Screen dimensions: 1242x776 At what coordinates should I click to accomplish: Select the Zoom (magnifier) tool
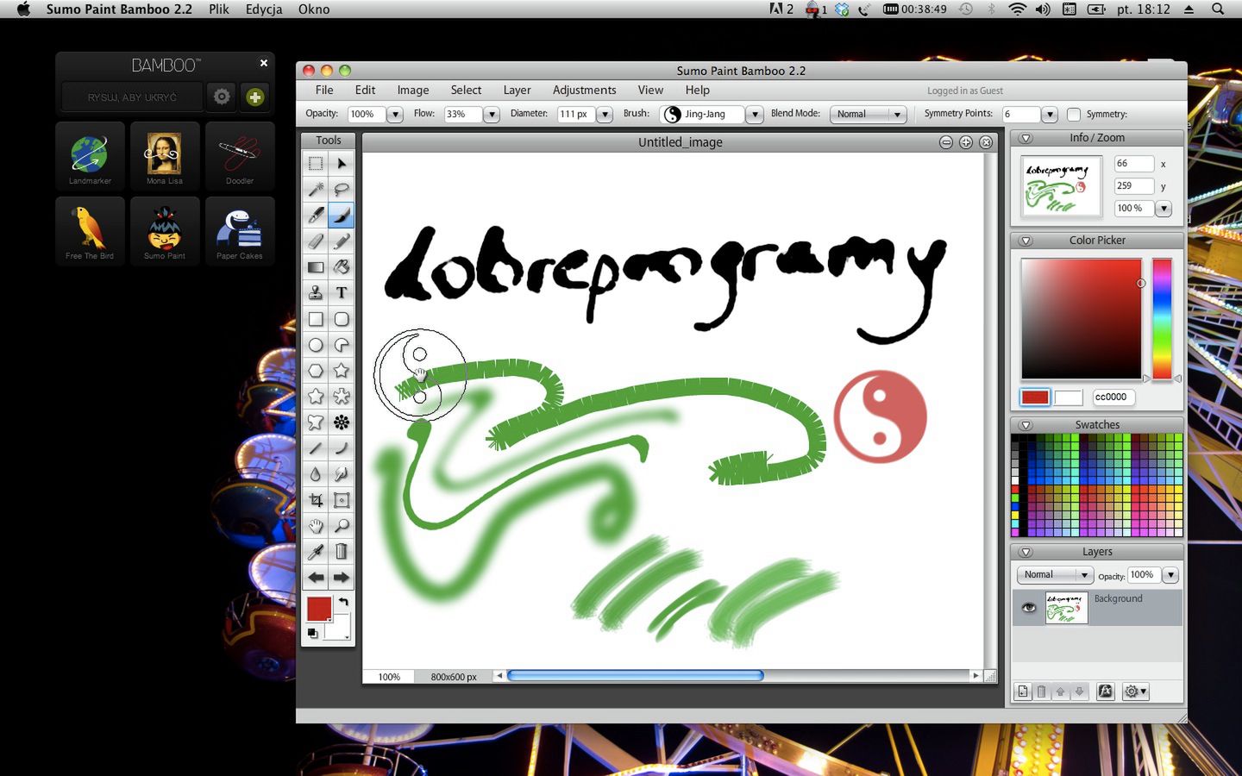click(342, 525)
